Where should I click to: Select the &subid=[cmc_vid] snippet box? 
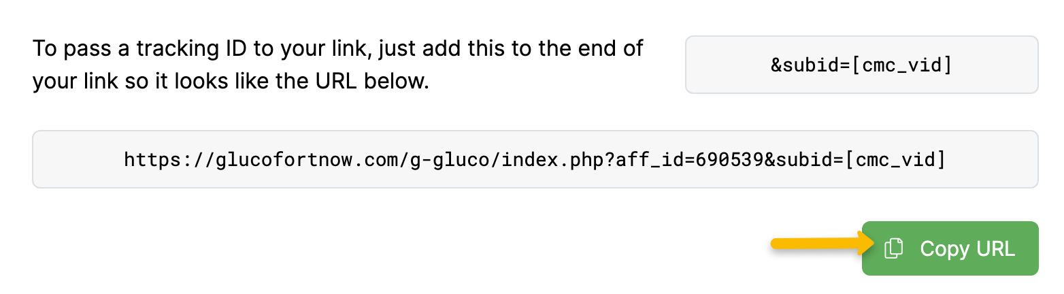(861, 65)
